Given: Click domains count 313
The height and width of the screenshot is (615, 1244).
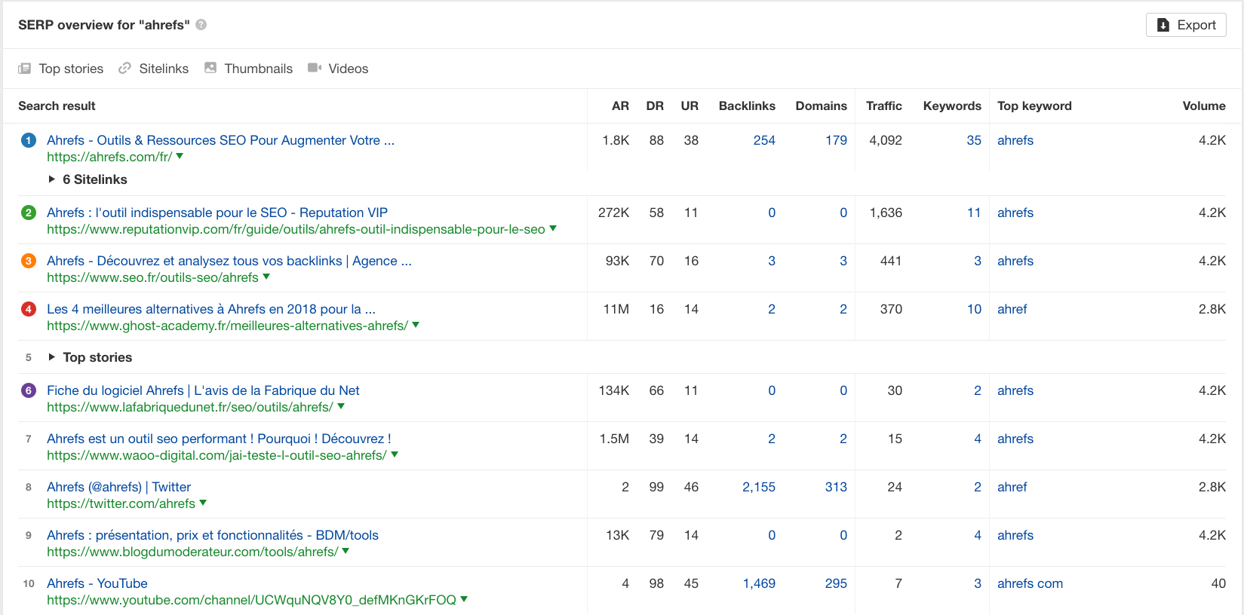Looking at the screenshot, I should tap(836, 487).
